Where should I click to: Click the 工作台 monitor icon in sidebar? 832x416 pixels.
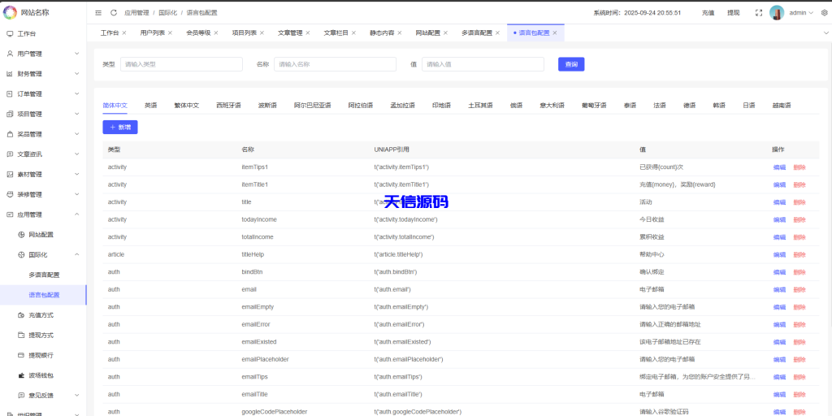10,34
